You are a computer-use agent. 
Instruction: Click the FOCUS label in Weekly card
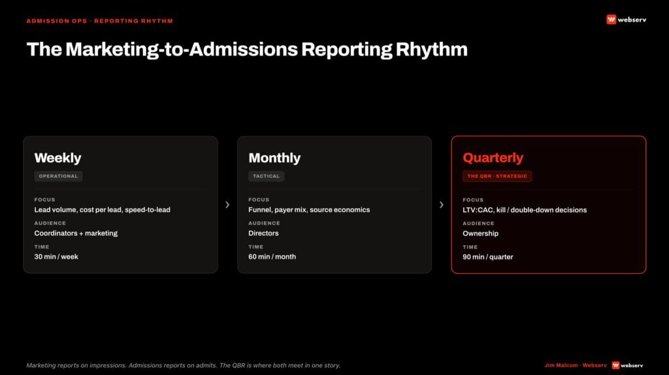click(45, 200)
